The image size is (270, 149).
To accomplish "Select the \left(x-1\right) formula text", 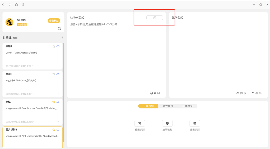I will [21, 53].
